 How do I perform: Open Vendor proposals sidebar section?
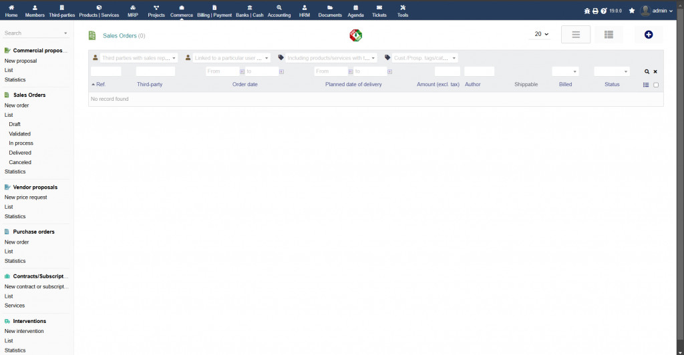tap(35, 188)
